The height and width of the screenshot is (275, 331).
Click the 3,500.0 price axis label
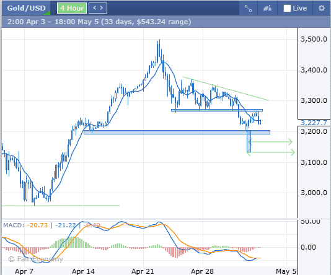pyautogui.click(x=314, y=39)
